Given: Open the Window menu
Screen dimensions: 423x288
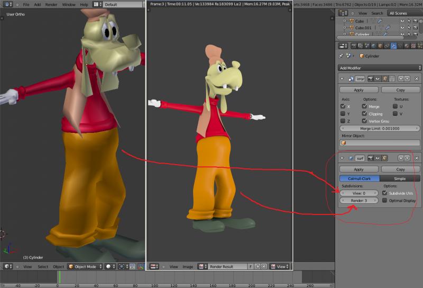Looking at the screenshot, I should (x=69, y=4).
